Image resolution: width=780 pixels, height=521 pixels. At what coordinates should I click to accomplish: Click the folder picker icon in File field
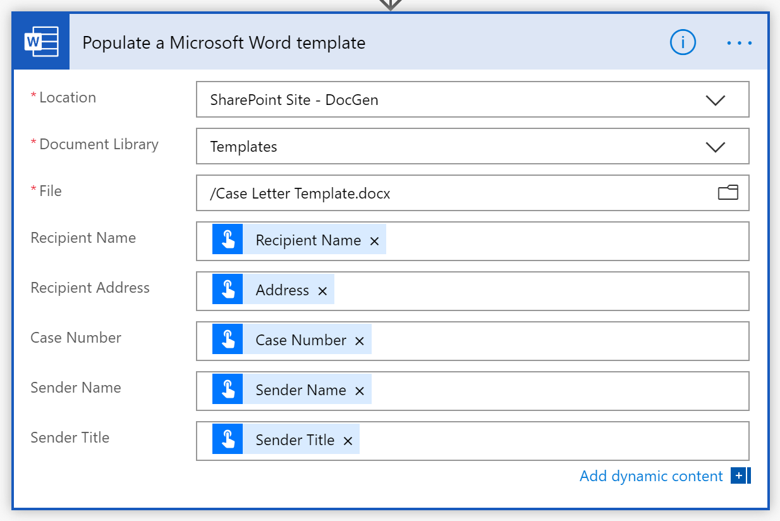(x=728, y=192)
